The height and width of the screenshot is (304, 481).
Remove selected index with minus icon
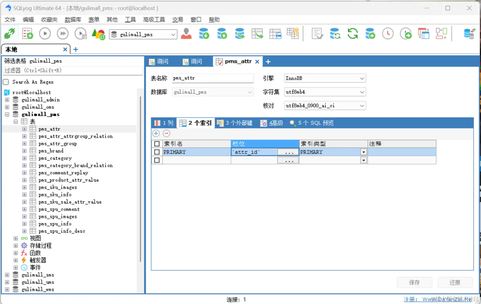(166, 133)
